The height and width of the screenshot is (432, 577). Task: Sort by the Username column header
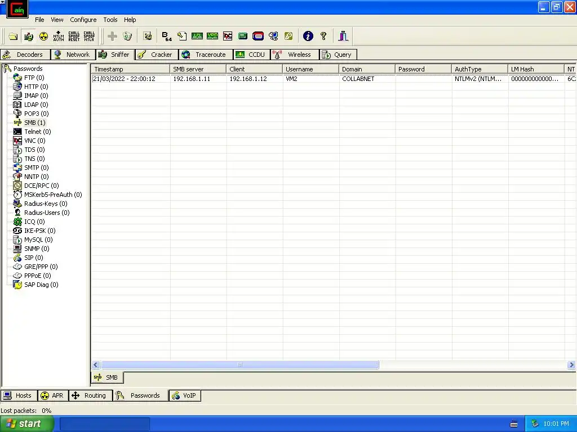(310, 69)
